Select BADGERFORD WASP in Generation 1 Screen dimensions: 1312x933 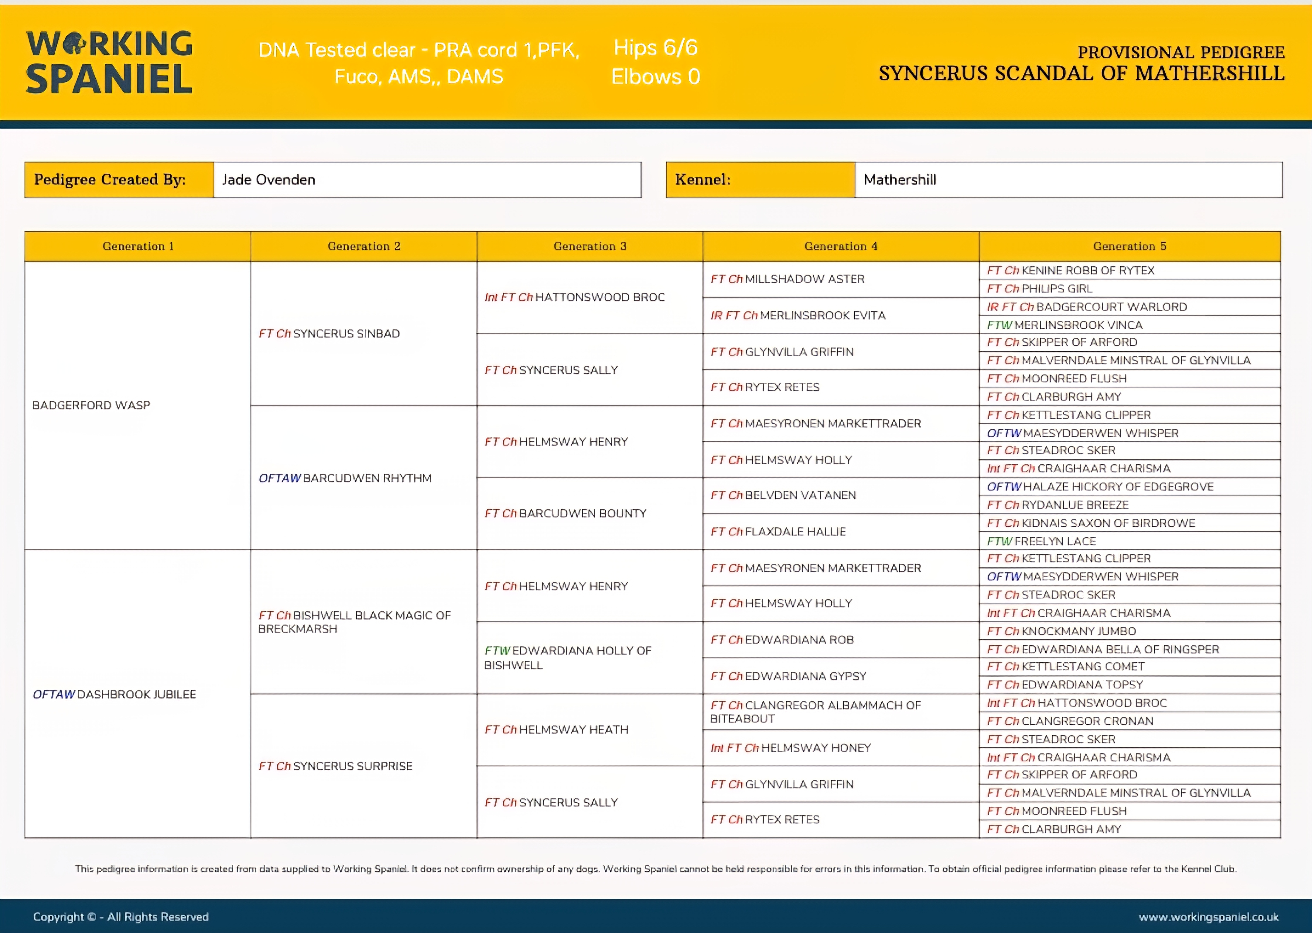(x=91, y=405)
